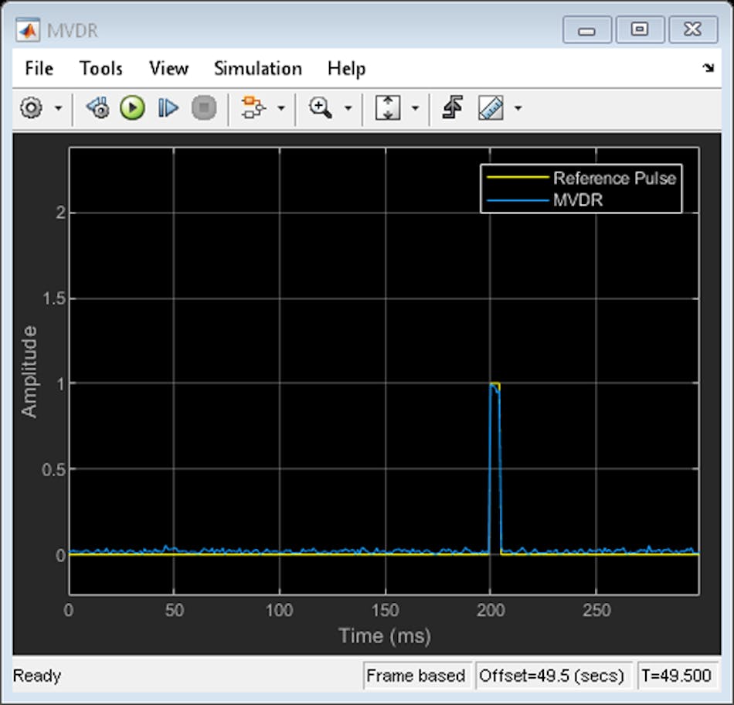Open the Help menu
The image size is (734, 705).
pos(345,68)
